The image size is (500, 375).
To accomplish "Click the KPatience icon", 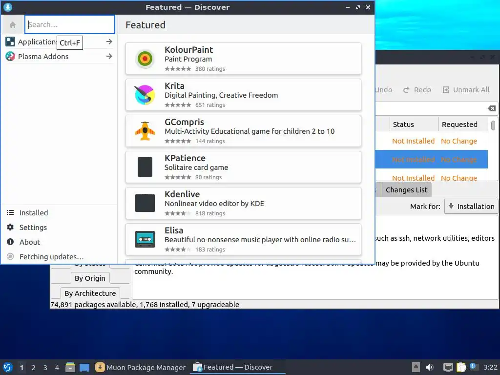I will pyautogui.click(x=145, y=167).
